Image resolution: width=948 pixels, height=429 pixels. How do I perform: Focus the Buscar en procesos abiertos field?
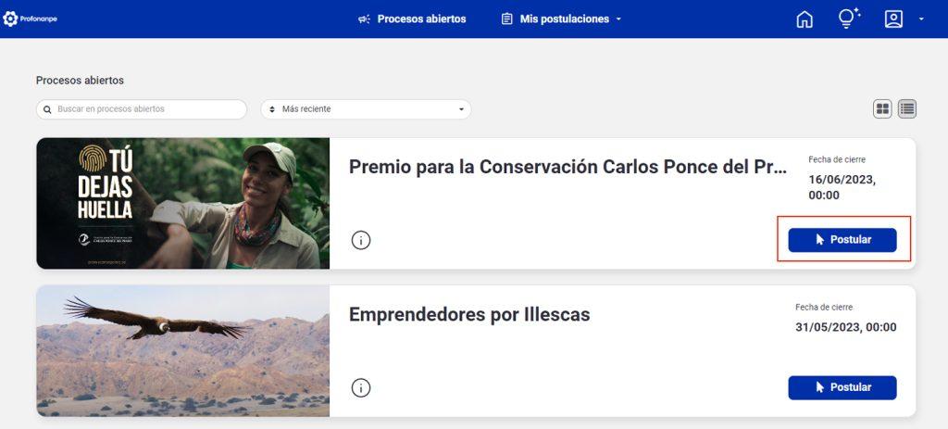click(148, 109)
